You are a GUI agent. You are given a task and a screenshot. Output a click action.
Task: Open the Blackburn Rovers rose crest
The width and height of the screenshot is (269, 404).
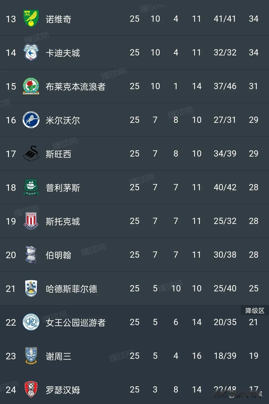pos(31,86)
